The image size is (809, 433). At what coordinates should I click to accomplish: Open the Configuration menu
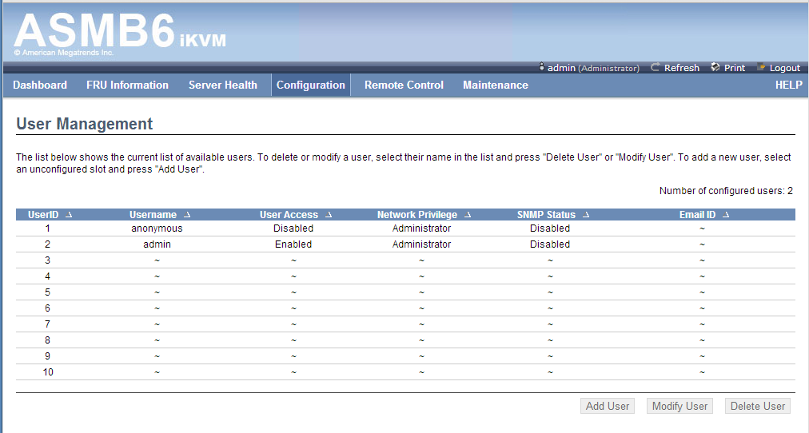coord(311,85)
